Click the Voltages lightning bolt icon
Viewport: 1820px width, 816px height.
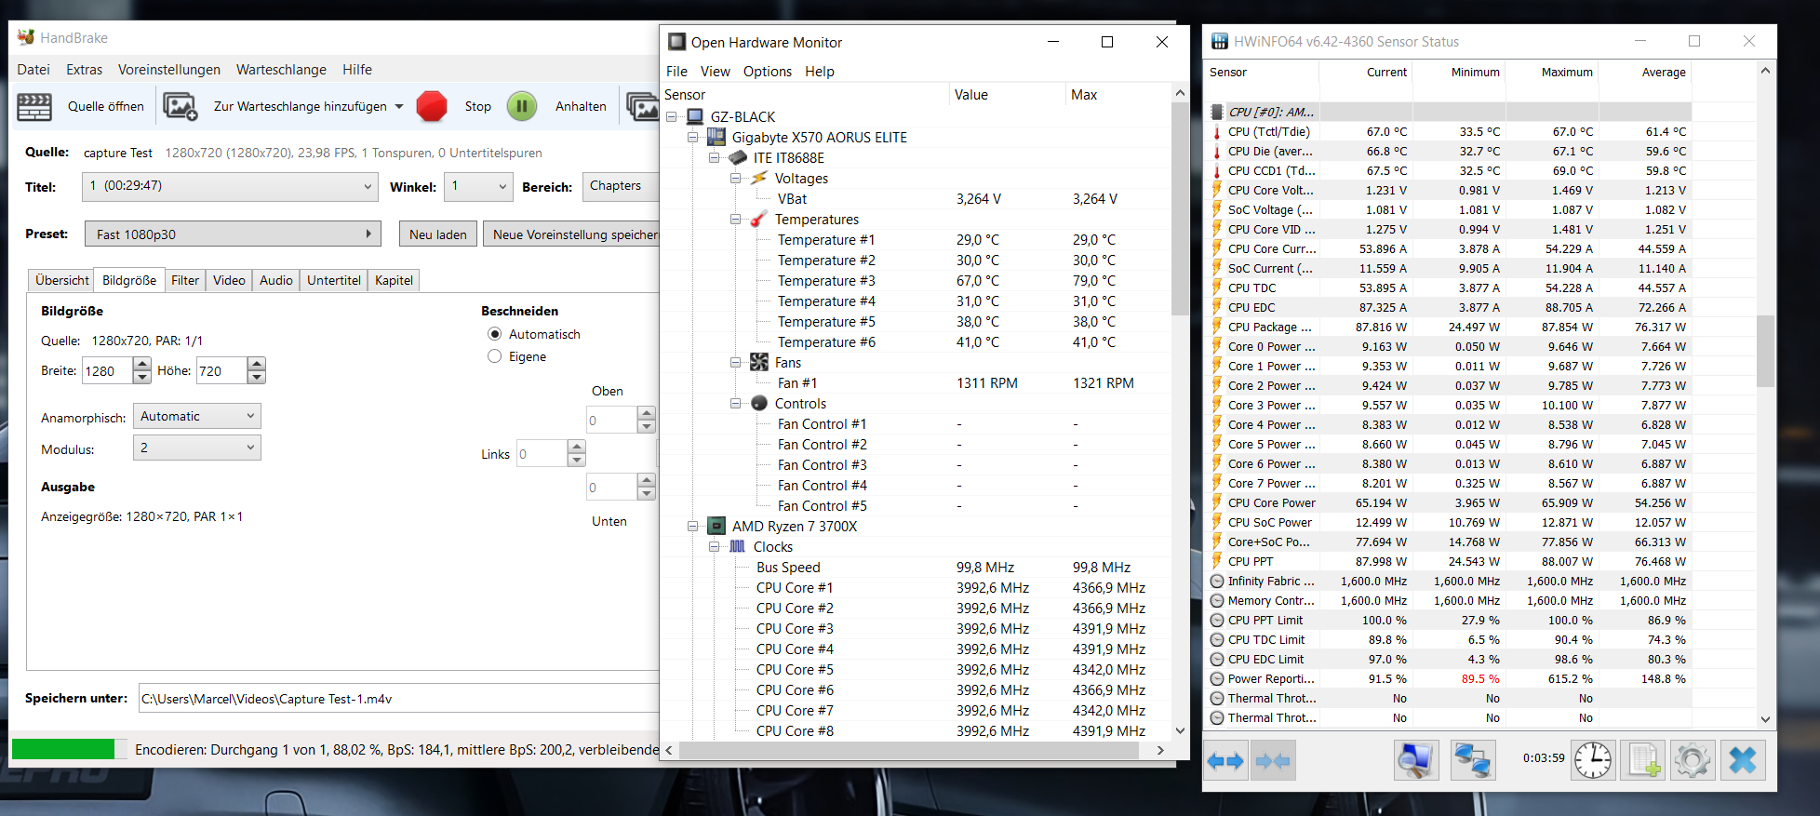click(759, 178)
